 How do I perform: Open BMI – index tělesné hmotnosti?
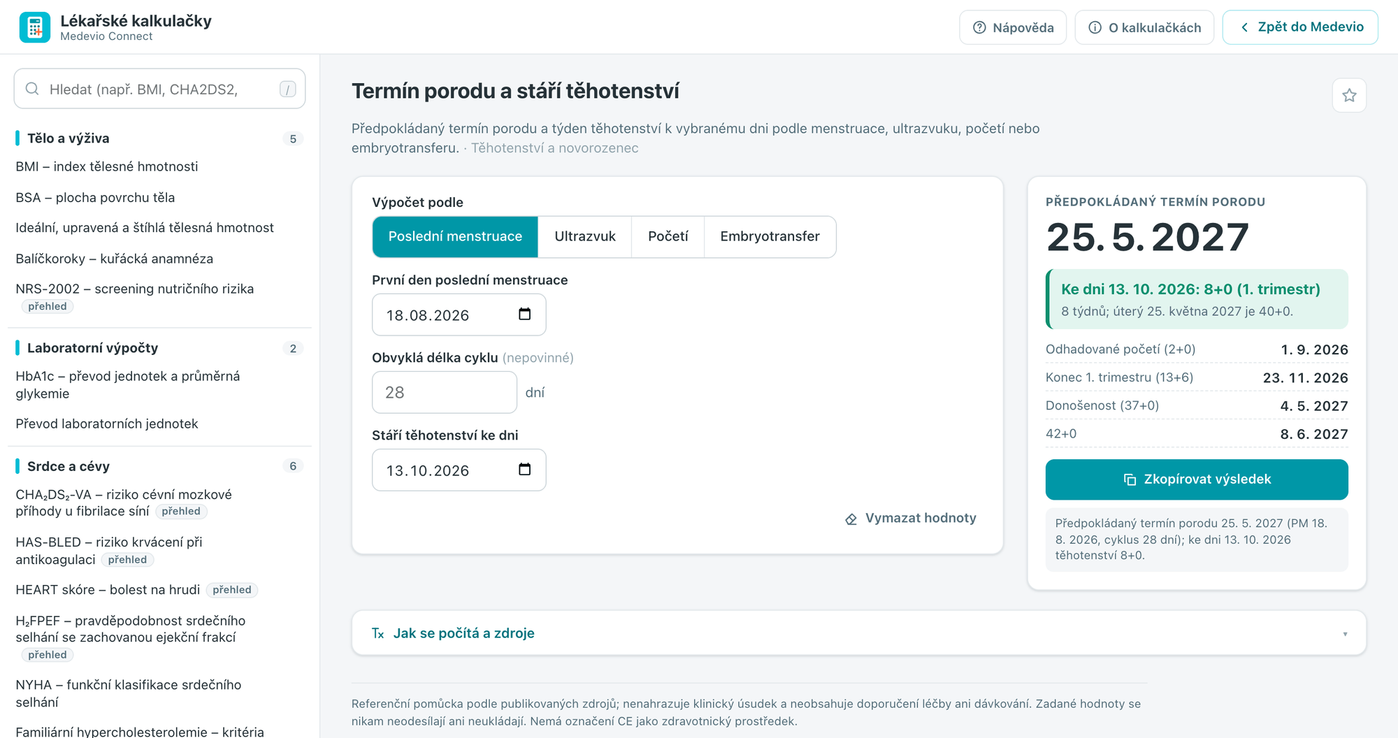pyautogui.click(x=107, y=166)
